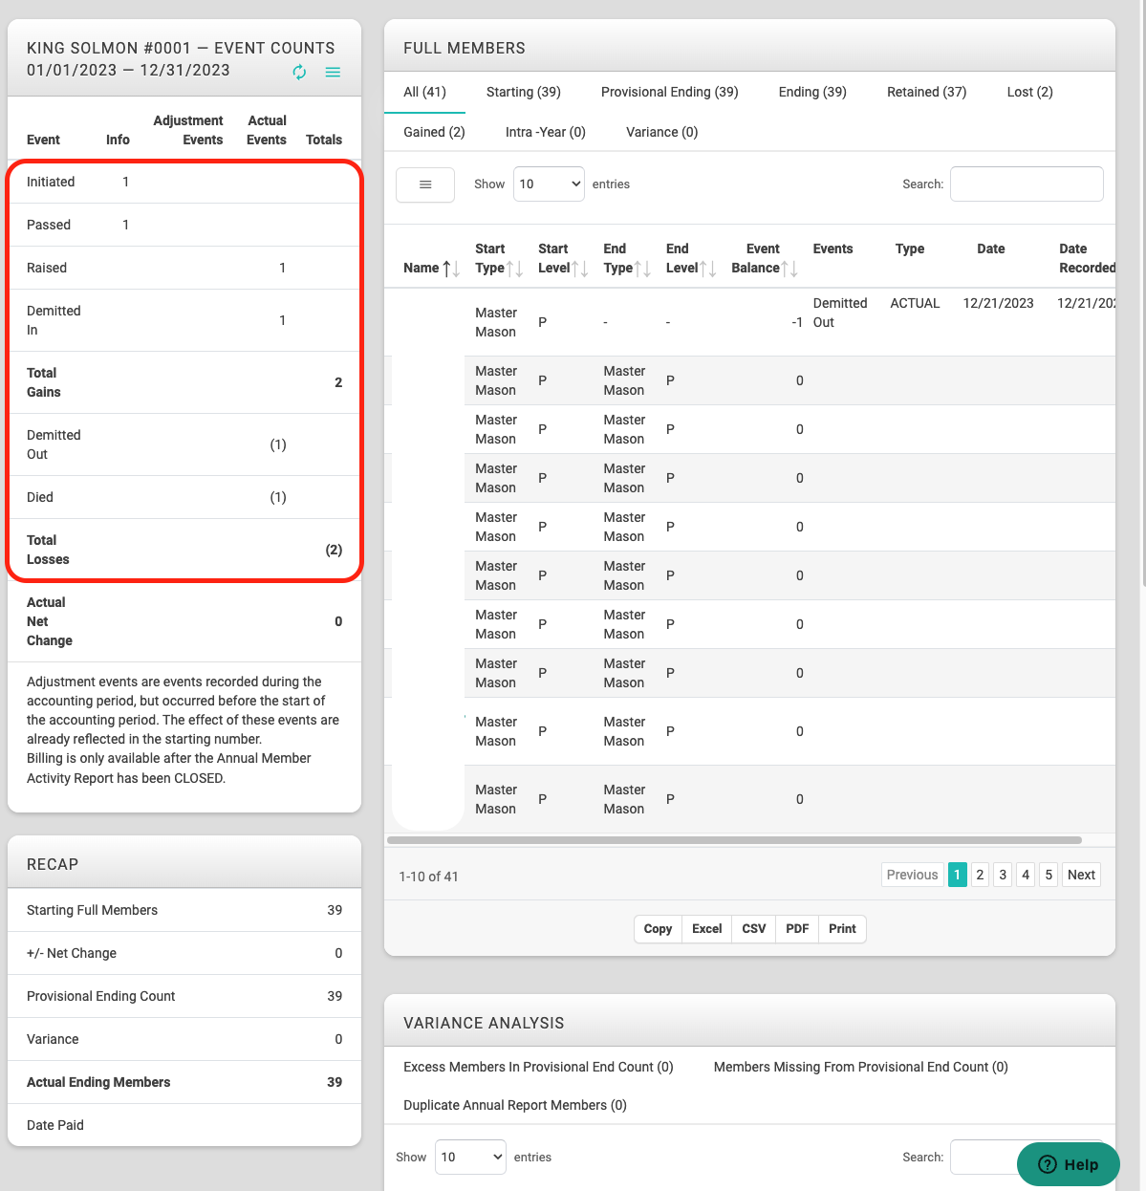Click the Full Members horizontal scrollbar

(x=734, y=840)
